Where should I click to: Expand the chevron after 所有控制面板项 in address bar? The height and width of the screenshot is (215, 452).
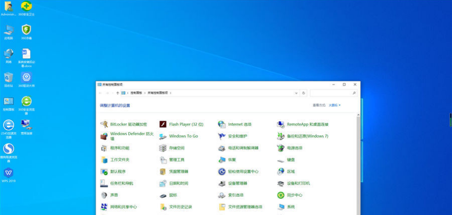point(171,93)
